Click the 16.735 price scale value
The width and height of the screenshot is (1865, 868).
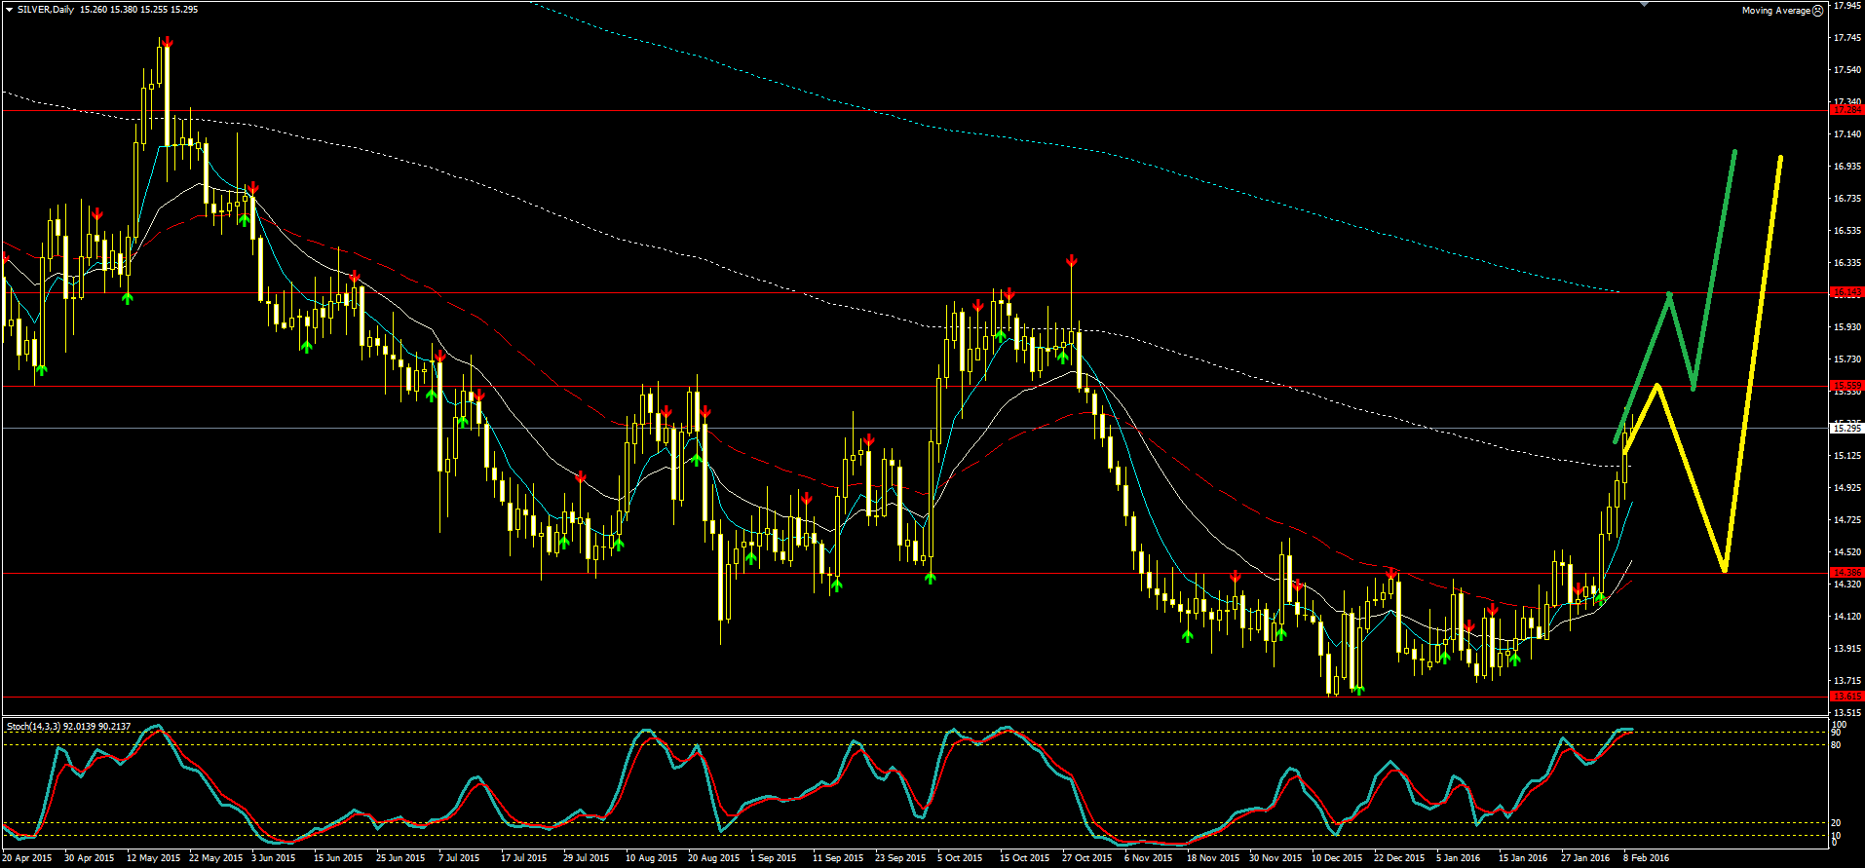point(1847,199)
